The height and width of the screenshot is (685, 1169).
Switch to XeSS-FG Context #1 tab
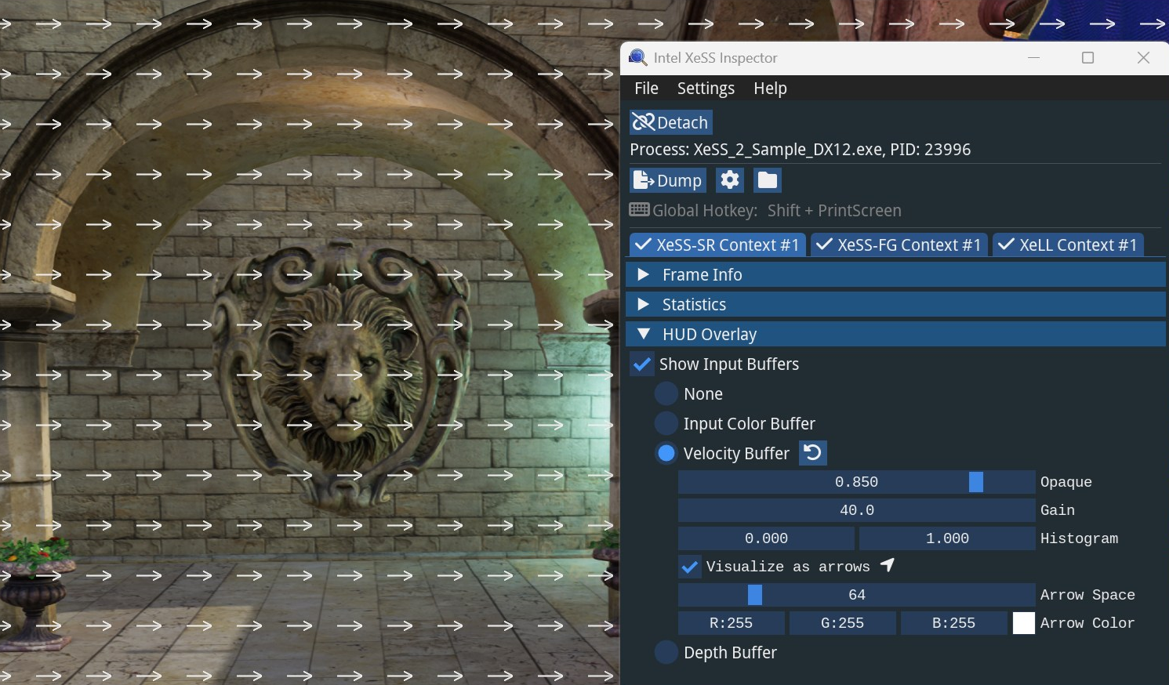tap(899, 245)
